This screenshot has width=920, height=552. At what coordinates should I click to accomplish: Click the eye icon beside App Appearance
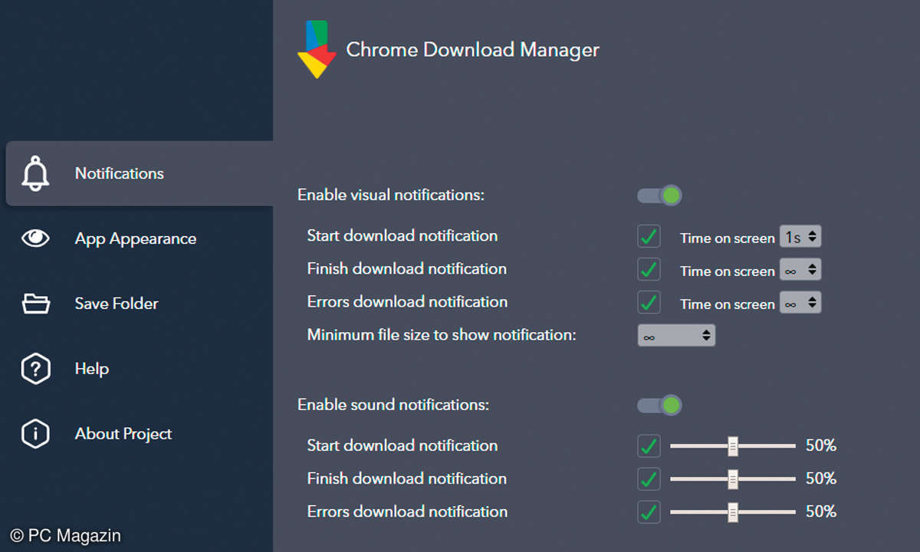click(35, 238)
